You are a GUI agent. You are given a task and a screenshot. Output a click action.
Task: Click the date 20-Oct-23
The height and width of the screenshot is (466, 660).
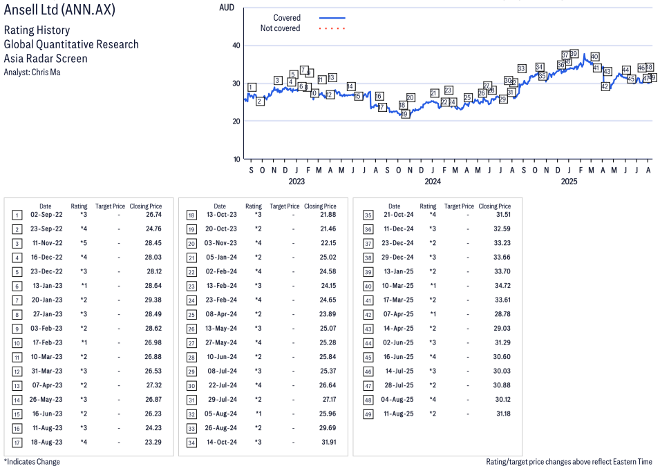point(221,229)
